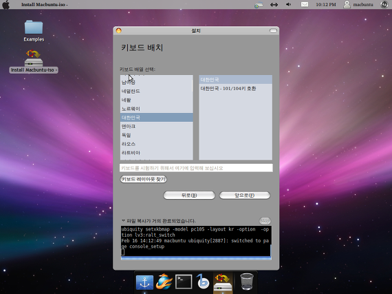Click the power button icon in menu bar

384,5
